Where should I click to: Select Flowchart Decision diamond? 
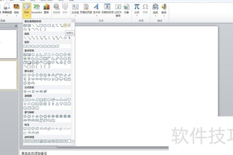coord(33,100)
